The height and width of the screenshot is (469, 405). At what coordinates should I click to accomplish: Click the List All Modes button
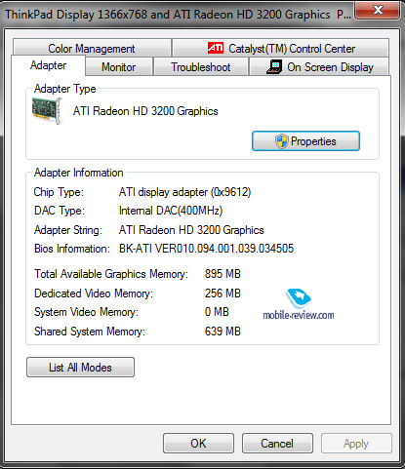click(x=80, y=368)
